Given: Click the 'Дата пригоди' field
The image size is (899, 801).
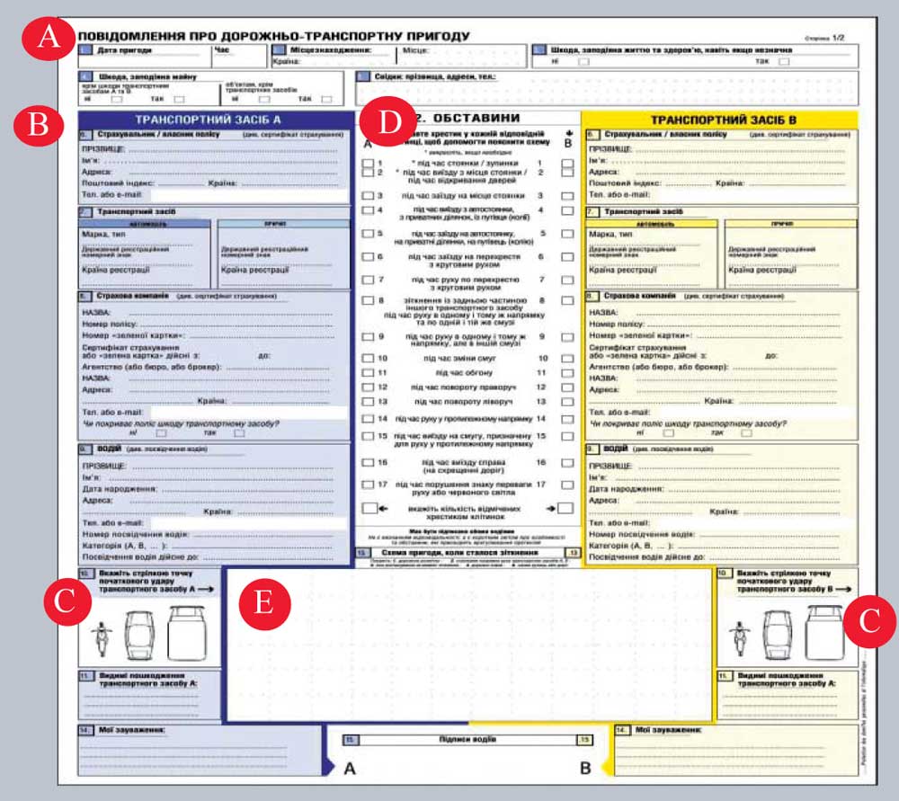Looking at the screenshot, I should coord(145,57).
